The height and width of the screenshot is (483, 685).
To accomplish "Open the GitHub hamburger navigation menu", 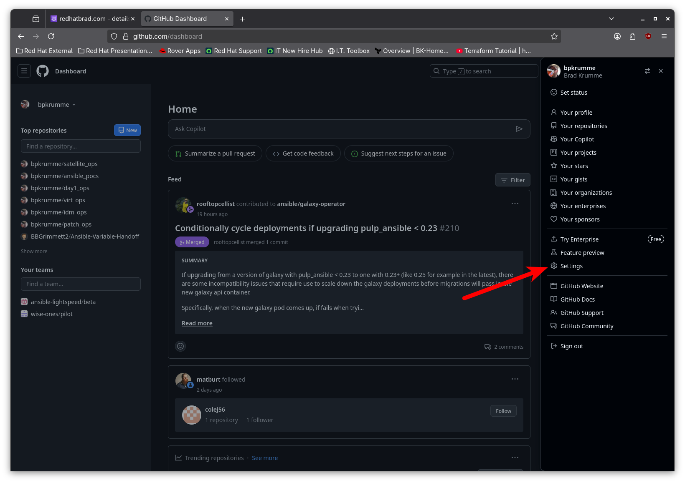I will click(x=24, y=71).
